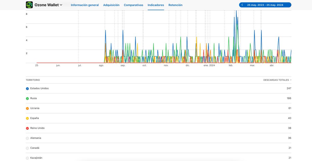Click the 36 downloads value

coord(290,138)
